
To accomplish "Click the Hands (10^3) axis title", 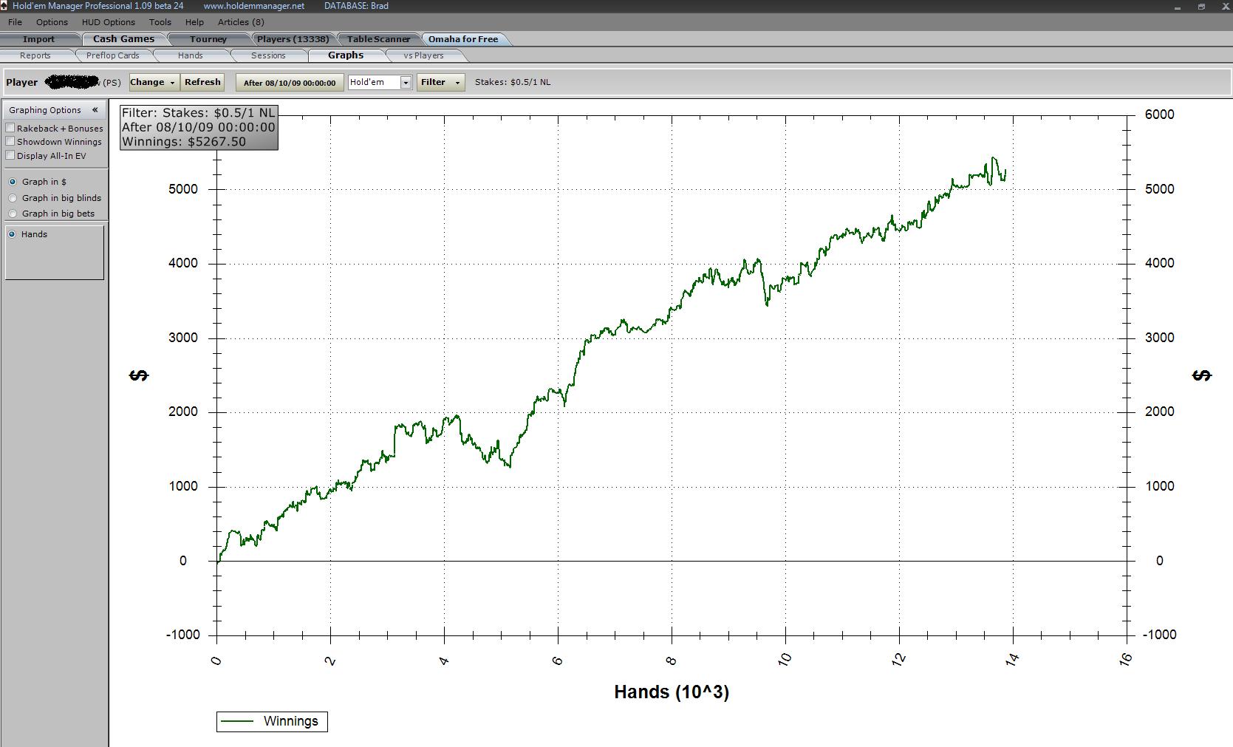I will pyautogui.click(x=672, y=692).
